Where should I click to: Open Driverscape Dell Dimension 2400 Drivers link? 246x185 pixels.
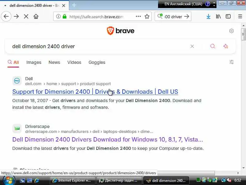click(x=108, y=140)
